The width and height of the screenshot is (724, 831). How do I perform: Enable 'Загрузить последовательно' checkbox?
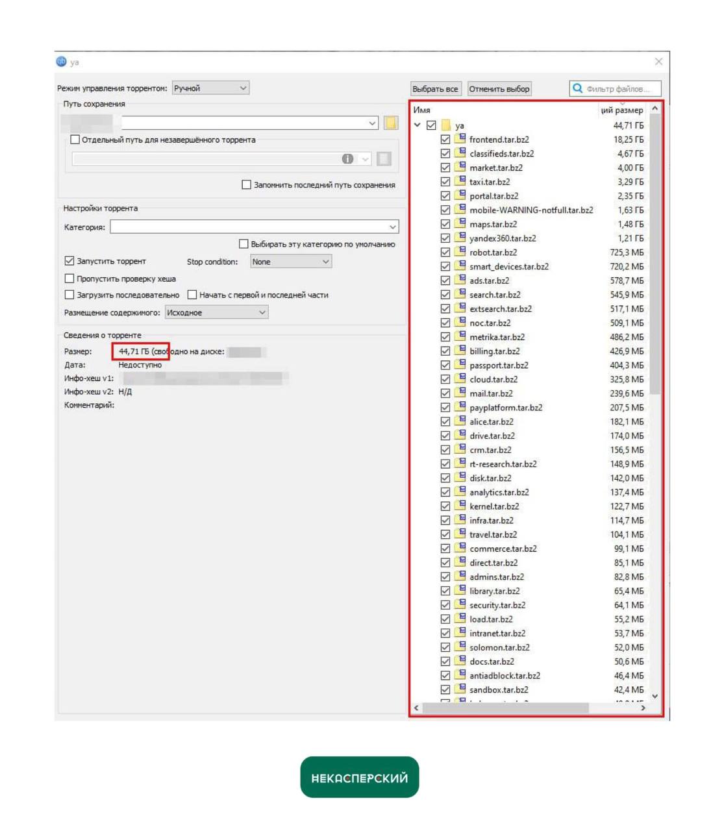pos(69,295)
